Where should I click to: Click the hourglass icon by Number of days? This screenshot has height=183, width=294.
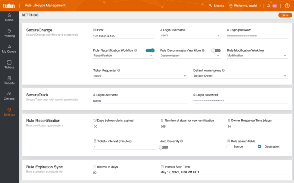tap(162, 121)
